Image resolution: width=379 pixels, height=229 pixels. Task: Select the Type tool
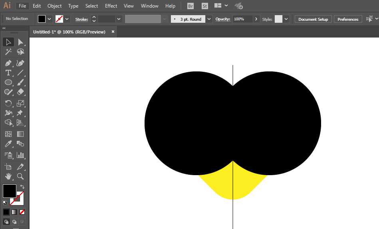(8, 73)
